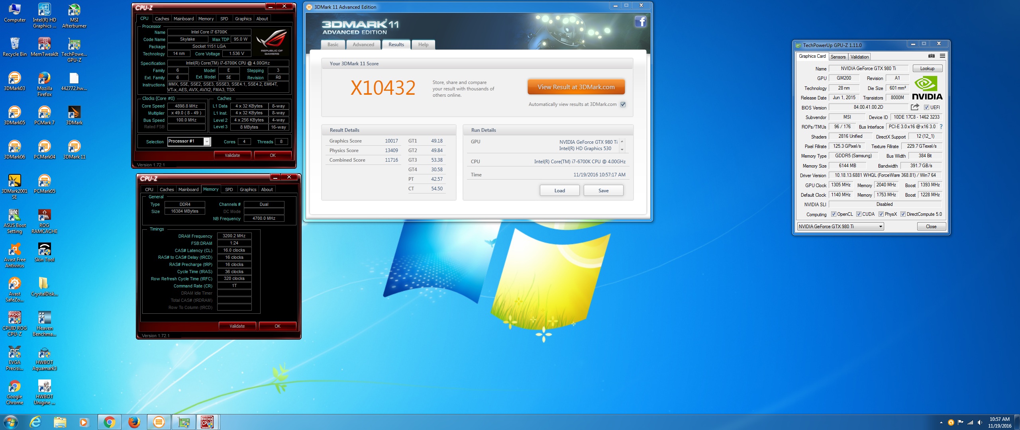The height and width of the screenshot is (430, 1020).
Task: Click bus interface question mark in GPU-Z
Action: coord(941,127)
